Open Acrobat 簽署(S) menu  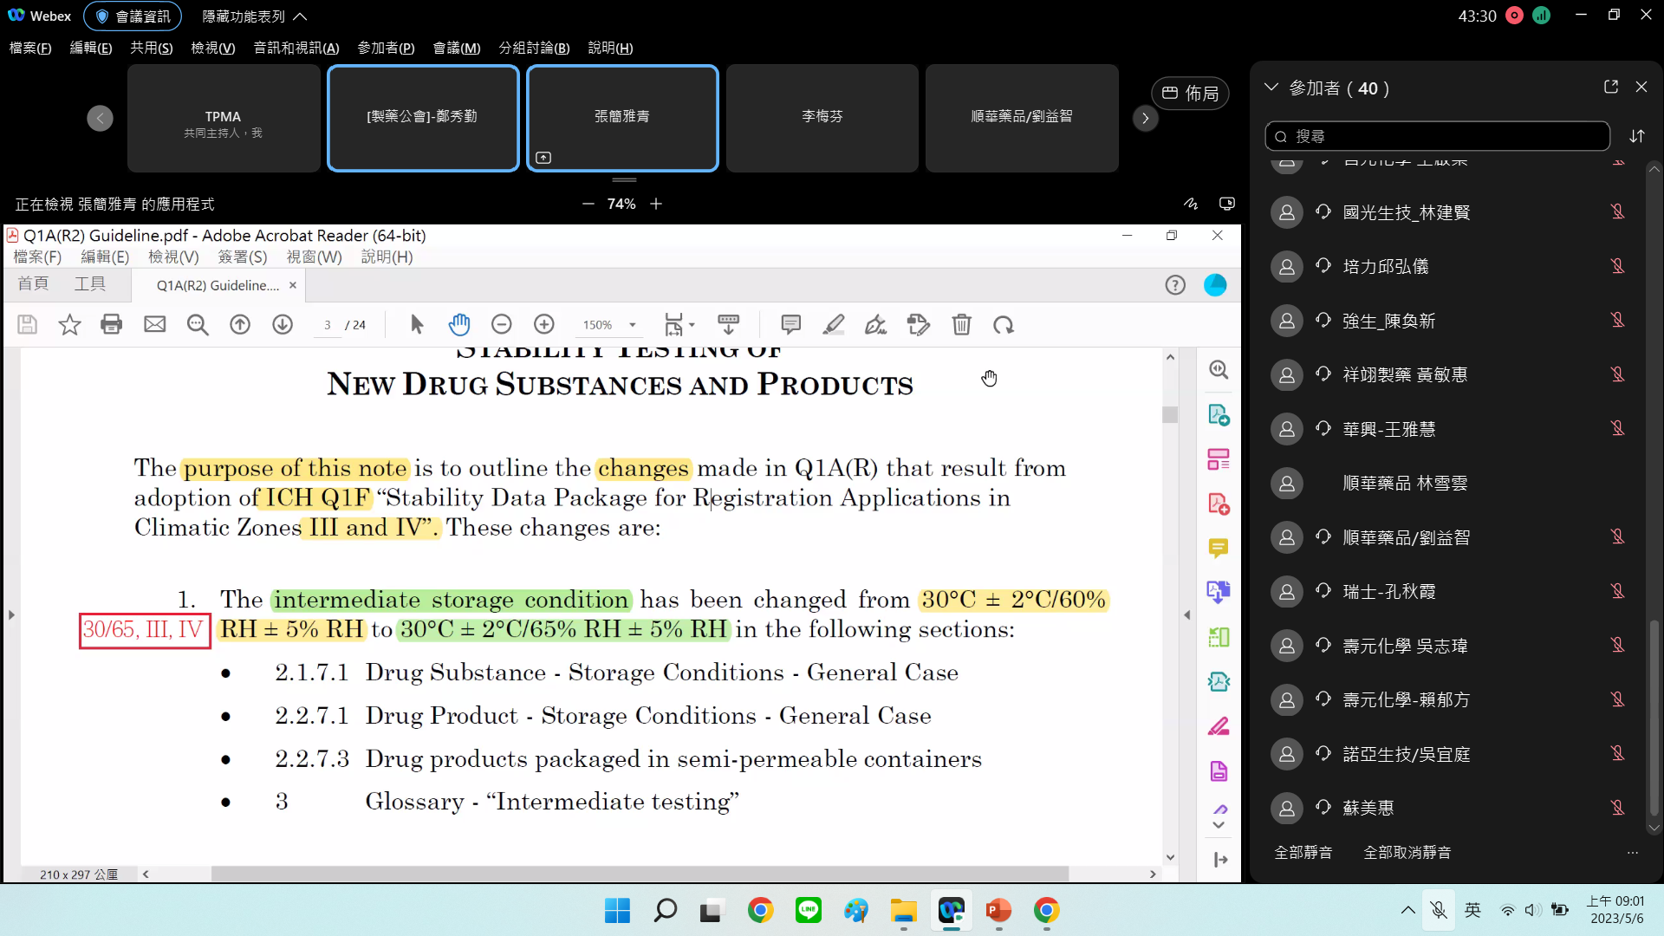click(x=243, y=257)
